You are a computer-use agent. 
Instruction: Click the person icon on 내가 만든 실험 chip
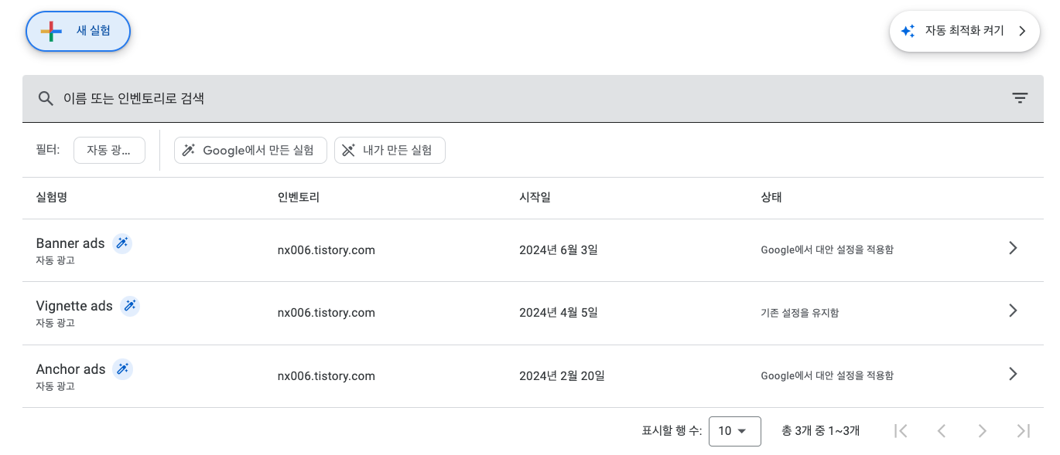pos(348,150)
